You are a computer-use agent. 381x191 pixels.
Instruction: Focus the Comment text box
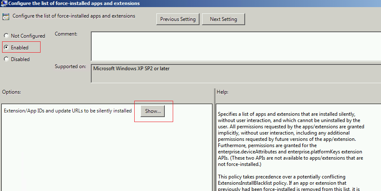coord(236,46)
